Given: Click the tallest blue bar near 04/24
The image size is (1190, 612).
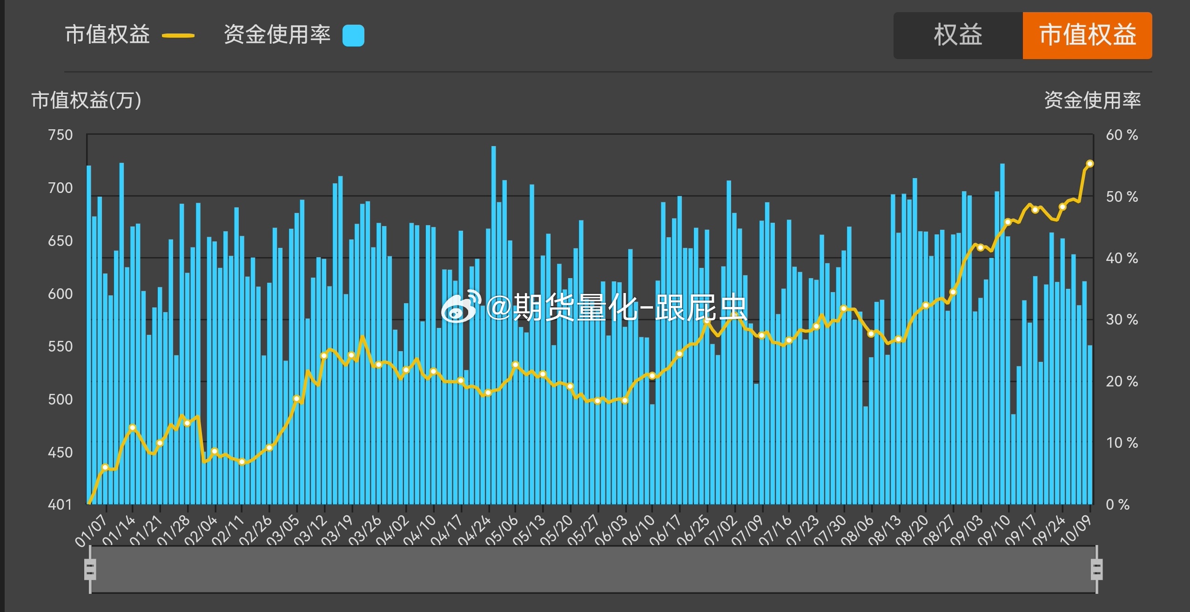Looking at the screenshot, I should coord(494,325).
